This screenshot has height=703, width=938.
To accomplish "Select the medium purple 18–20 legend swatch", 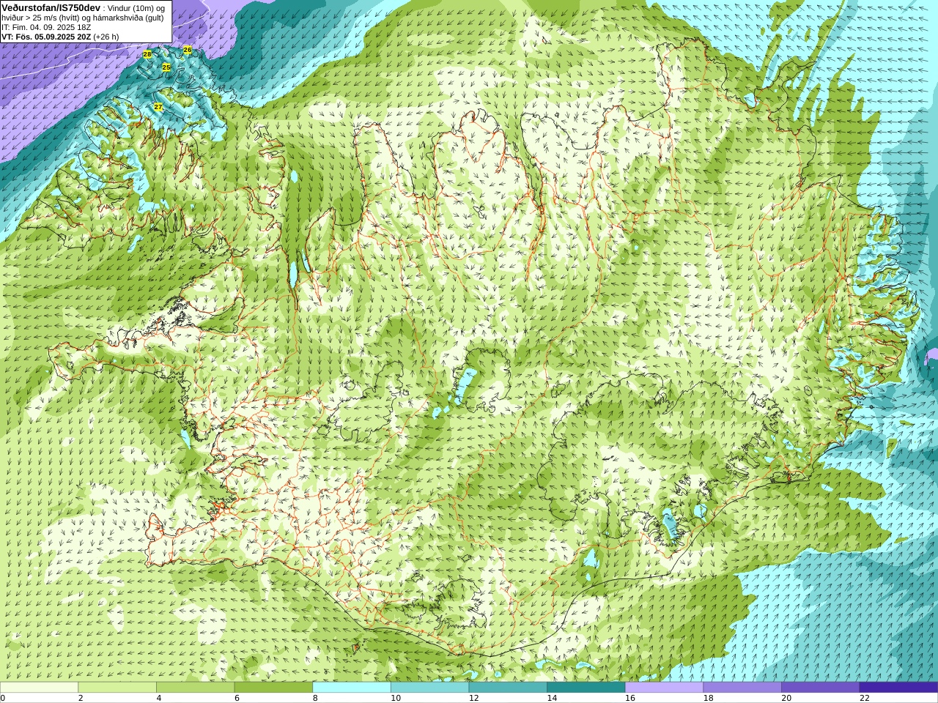I will click(x=742, y=688).
